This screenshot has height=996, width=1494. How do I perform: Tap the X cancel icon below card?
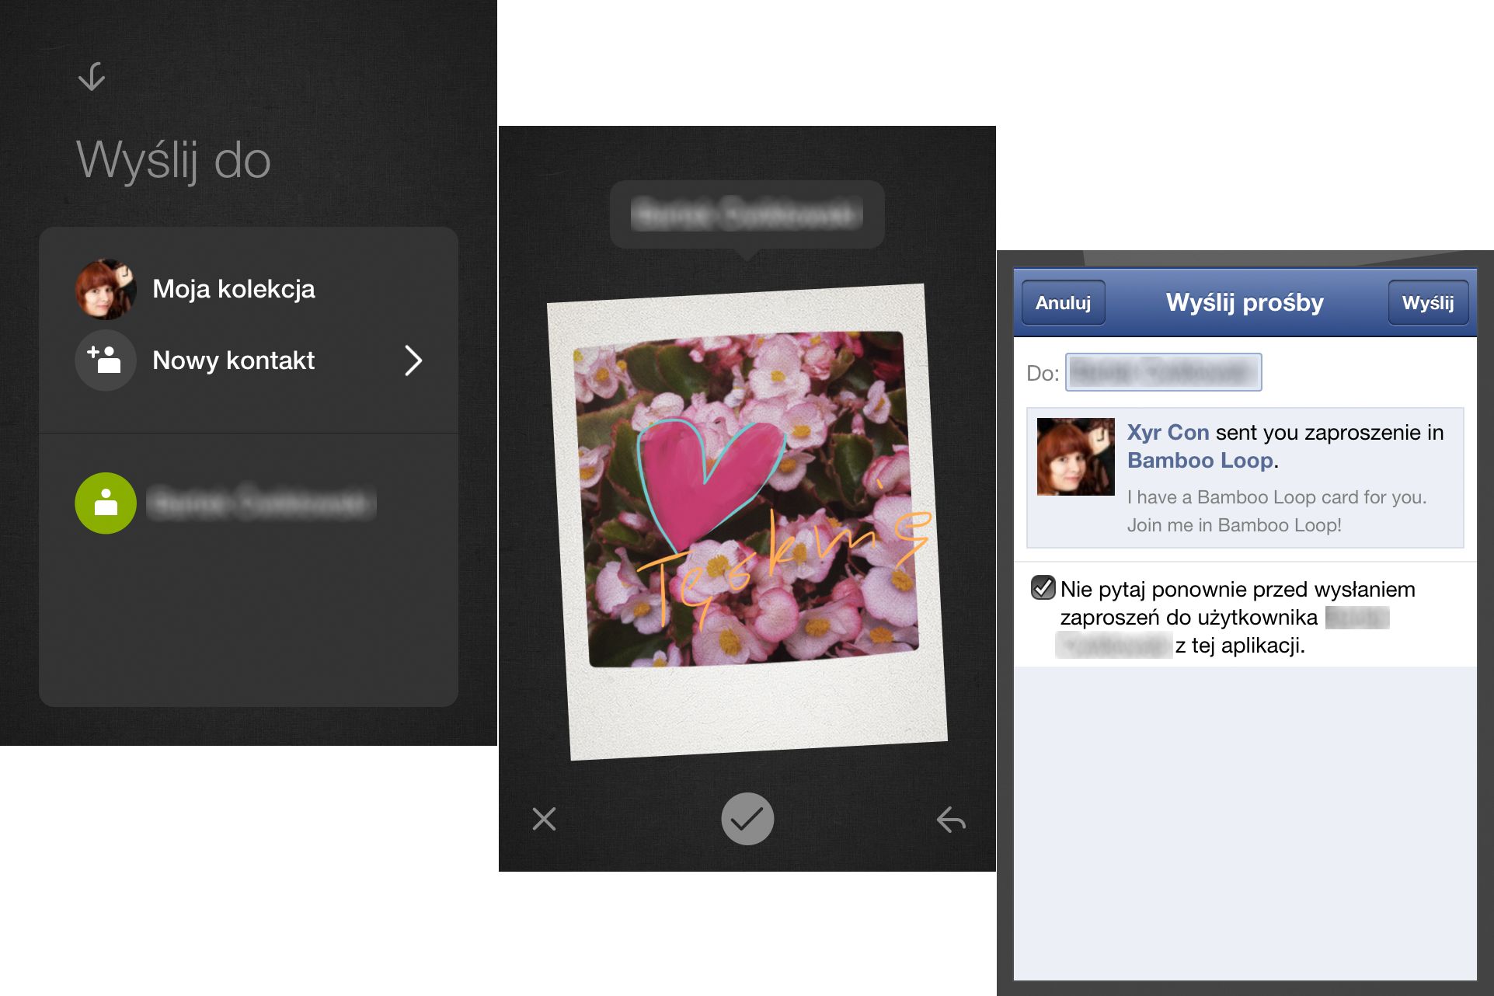[x=544, y=819]
